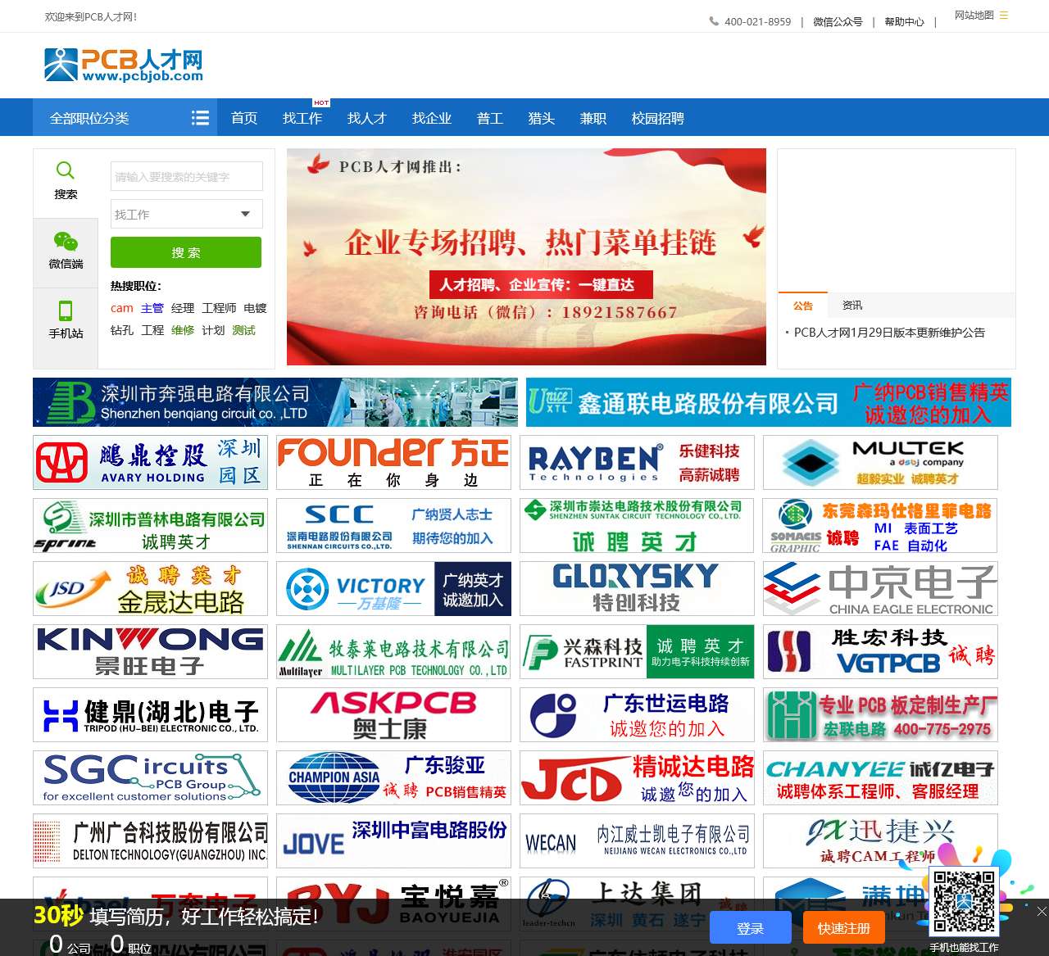Open the SCC 深南电路 ad
This screenshot has height=956, width=1049.
pyautogui.click(x=393, y=526)
